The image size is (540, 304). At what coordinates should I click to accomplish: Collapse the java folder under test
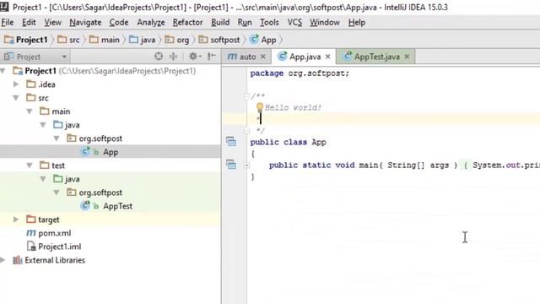(43, 179)
